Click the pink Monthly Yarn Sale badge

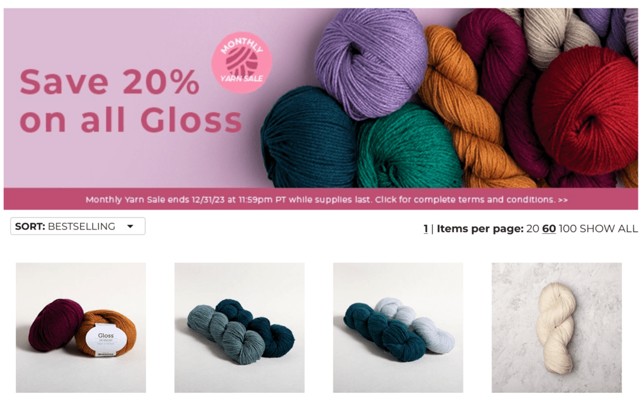pyautogui.click(x=242, y=62)
